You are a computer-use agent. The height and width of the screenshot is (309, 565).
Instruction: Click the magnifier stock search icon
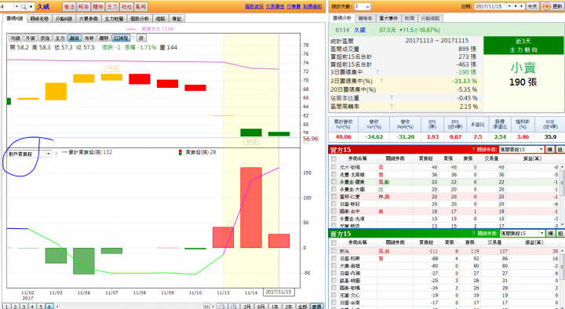point(24,6)
